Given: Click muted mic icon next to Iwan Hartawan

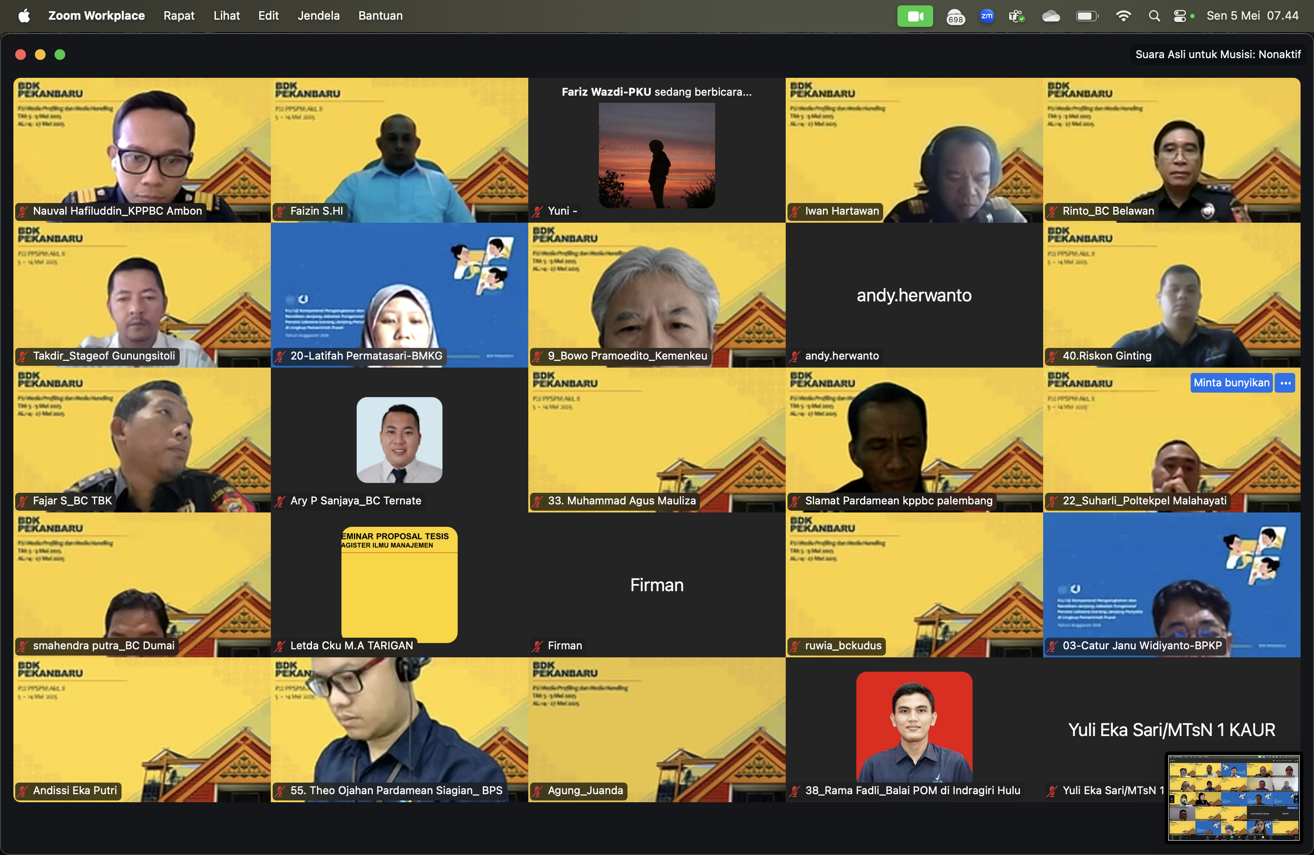Looking at the screenshot, I should click(x=795, y=211).
